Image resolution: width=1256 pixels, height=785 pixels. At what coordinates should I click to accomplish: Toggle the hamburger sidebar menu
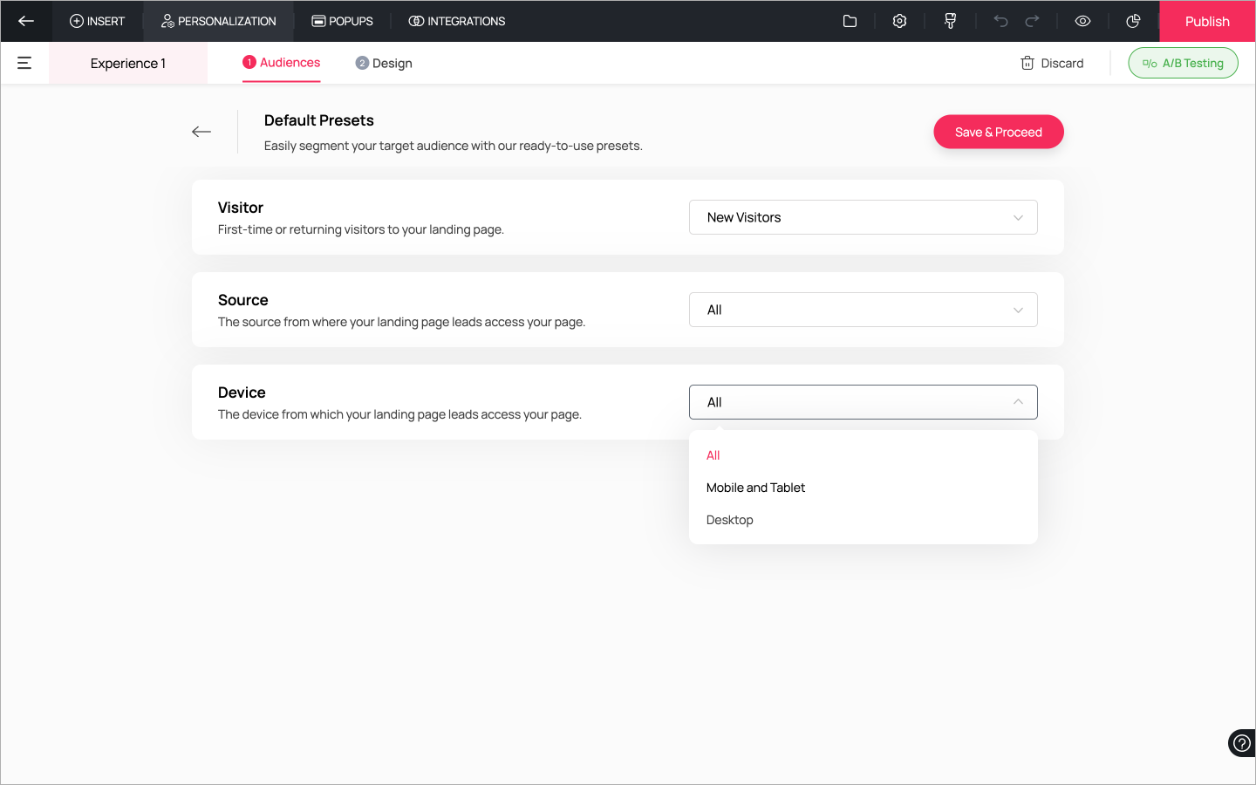click(24, 63)
